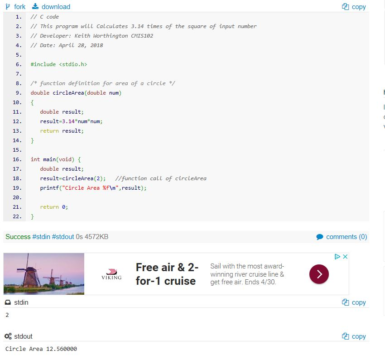Click the fork branch icon

point(8,7)
